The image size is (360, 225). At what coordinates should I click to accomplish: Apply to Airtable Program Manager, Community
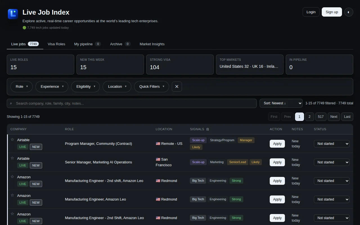pyautogui.click(x=277, y=144)
